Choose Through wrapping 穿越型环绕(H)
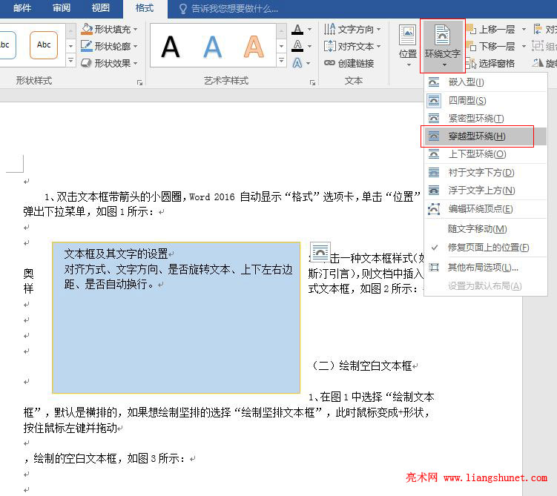 click(x=486, y=136)
